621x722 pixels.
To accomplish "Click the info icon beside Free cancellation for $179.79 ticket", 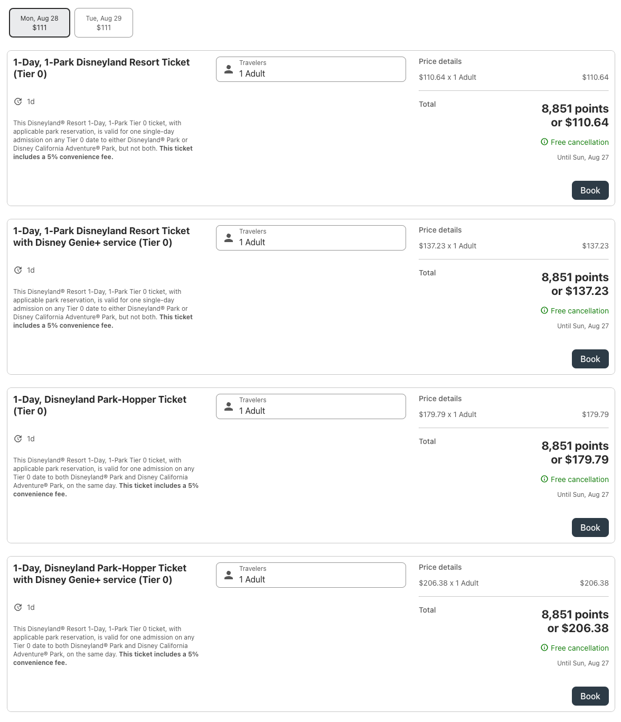I will pos(544,479).
